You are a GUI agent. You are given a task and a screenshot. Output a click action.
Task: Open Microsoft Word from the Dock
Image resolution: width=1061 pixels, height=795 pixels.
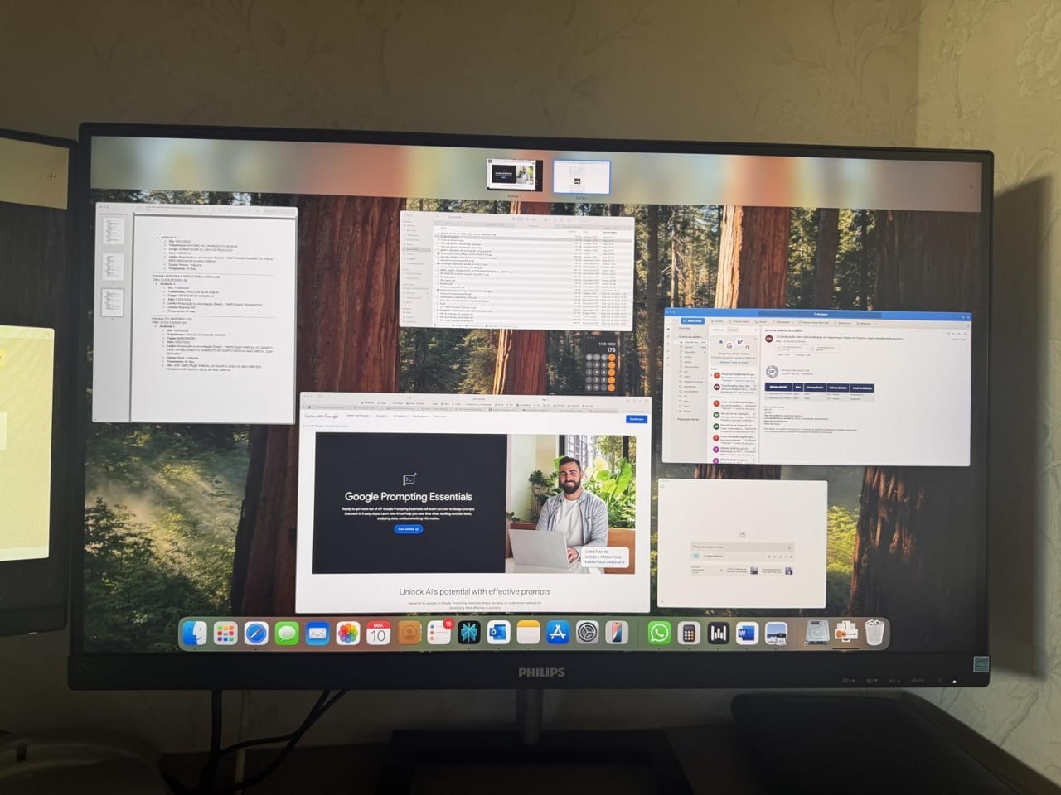(746, 634)
